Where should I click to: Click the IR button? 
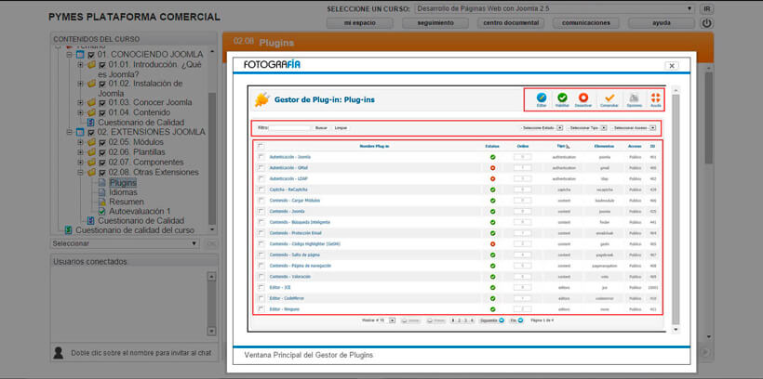point(706,8)
